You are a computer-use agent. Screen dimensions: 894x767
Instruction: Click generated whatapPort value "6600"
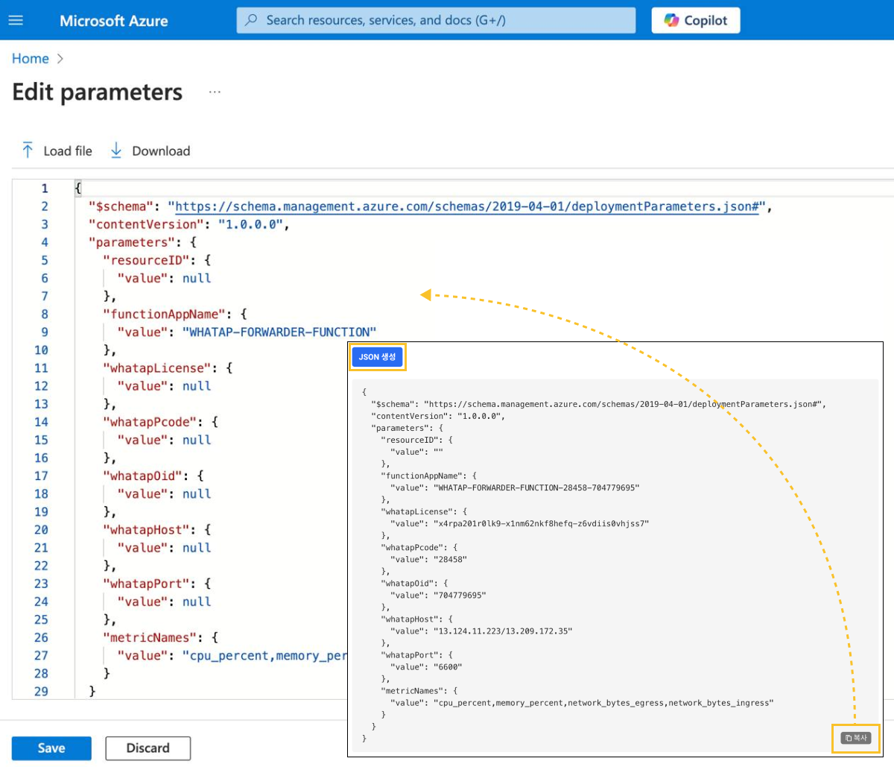point(448,666)
